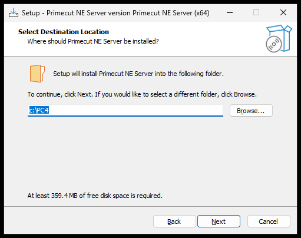
Task: Proceed with the Next button
Action: [x=219, y=222]
